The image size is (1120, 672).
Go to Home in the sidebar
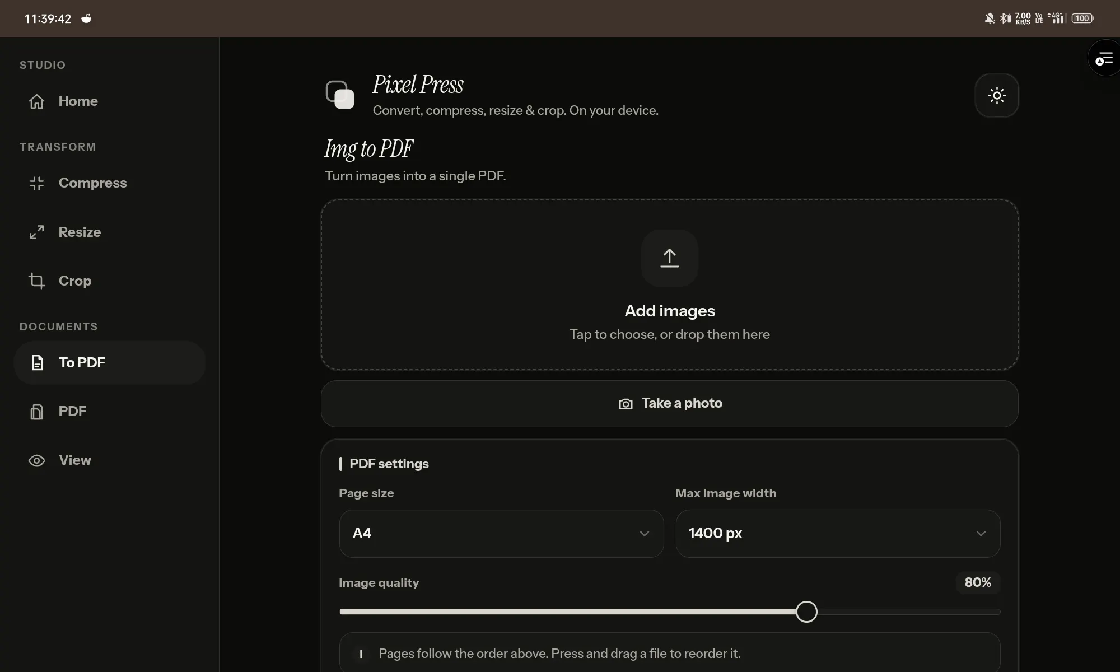pyautogui.click(x=110, y=101)
